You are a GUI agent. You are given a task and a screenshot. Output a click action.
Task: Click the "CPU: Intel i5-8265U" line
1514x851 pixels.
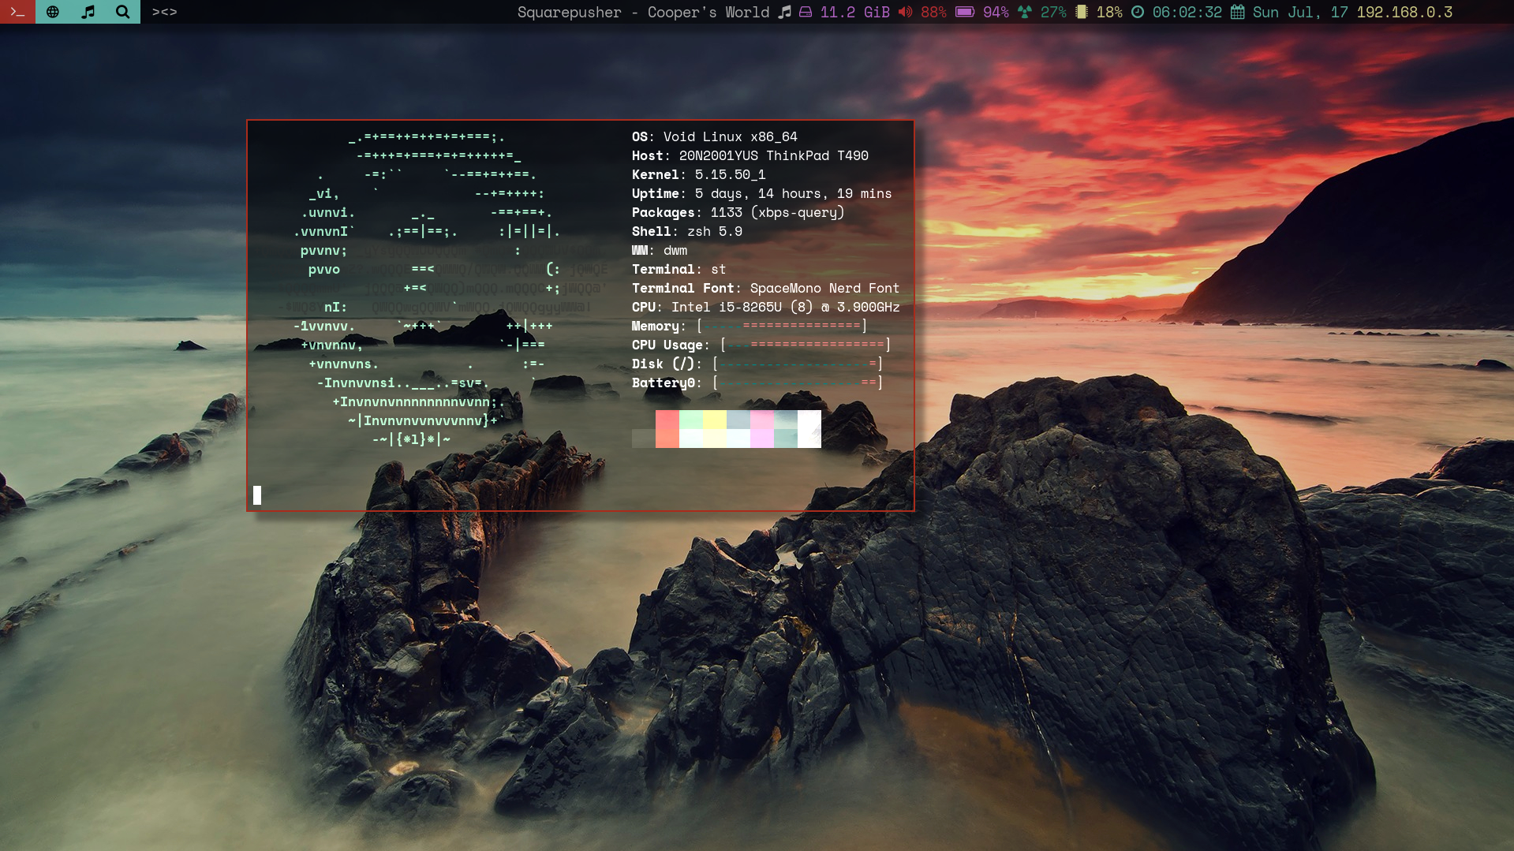pyautogui.click(x=766, y=307)
